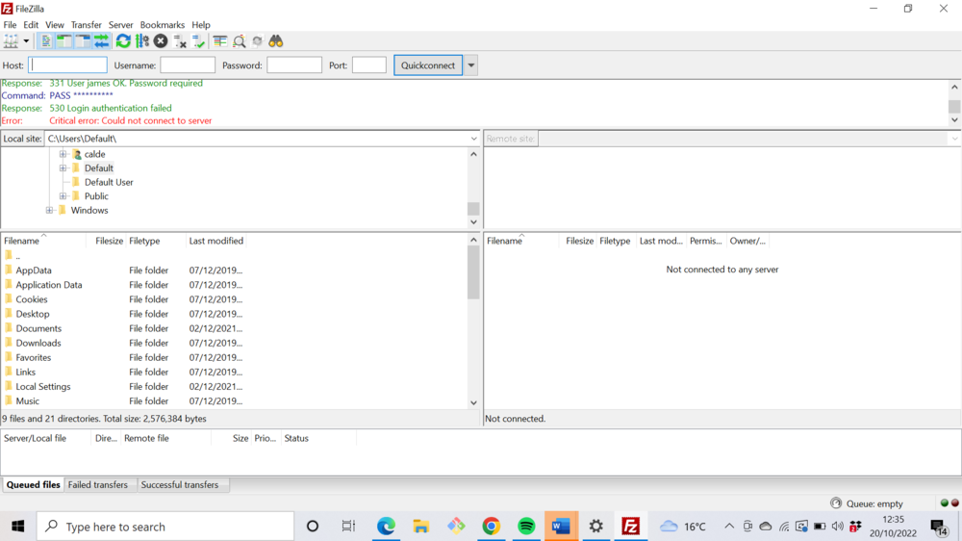This screenshot has height=541, width=962.
Task: Focus the Host input field
Action: point(67,65)
